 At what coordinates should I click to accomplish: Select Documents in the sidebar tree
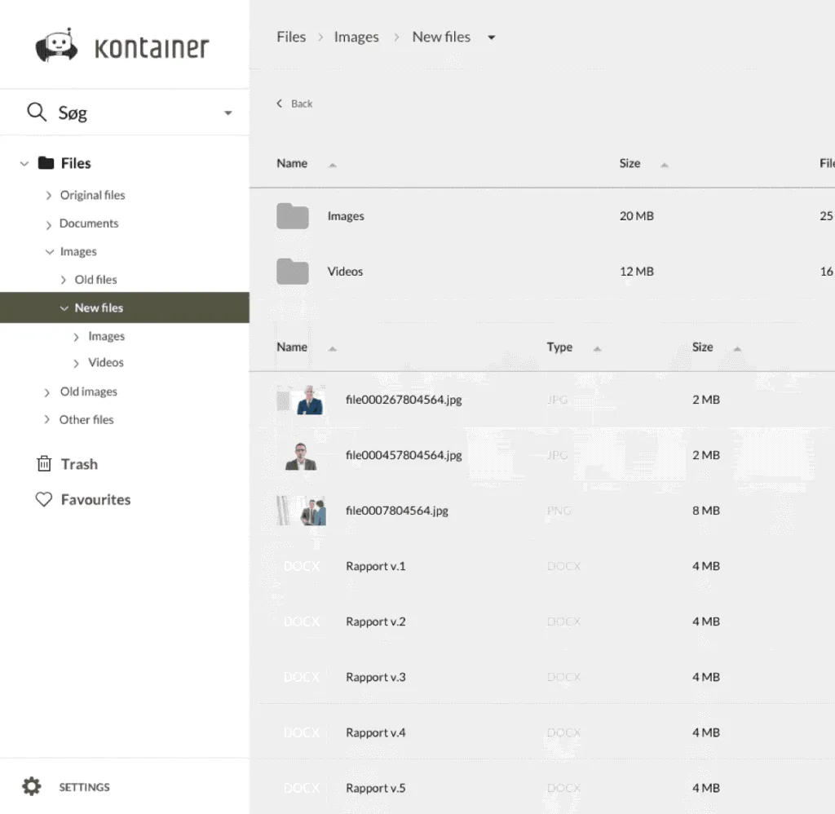coord(89,223)
